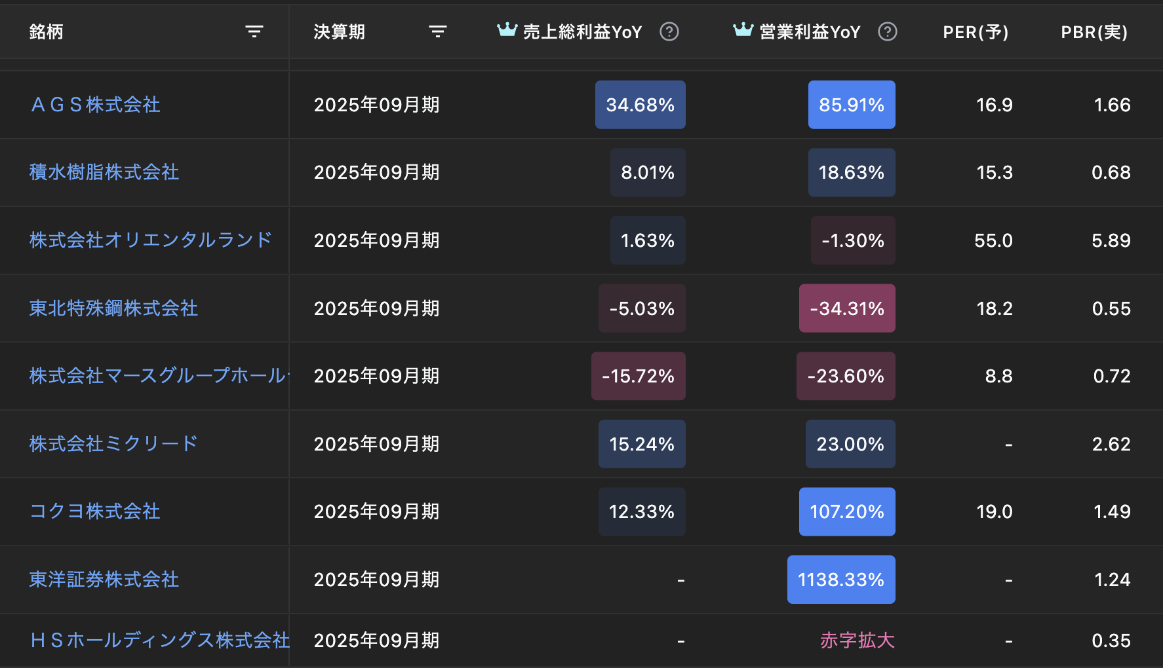
Task: Select the 営業利益YoY column header
Action: (x=809, y=31)
